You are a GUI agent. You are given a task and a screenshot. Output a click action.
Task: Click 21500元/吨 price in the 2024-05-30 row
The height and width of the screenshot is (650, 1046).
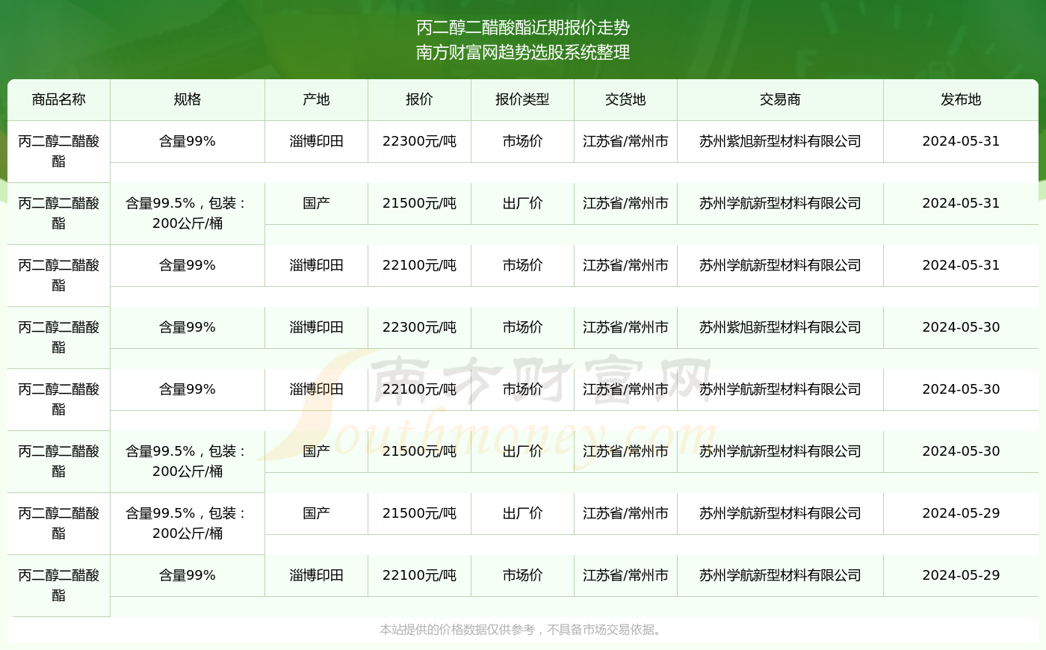[x=419, y=451]
